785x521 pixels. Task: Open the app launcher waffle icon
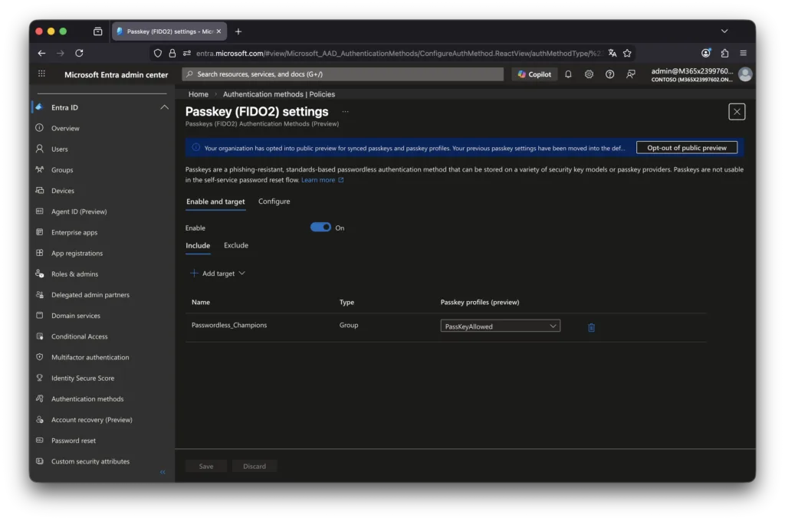(41, 74)
